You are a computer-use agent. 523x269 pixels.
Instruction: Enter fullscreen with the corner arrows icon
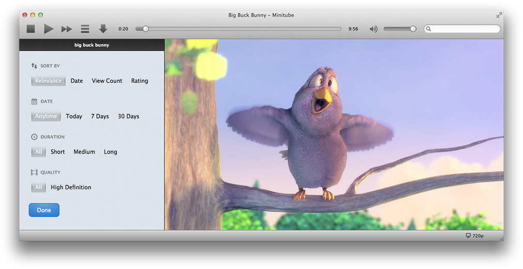499,15
